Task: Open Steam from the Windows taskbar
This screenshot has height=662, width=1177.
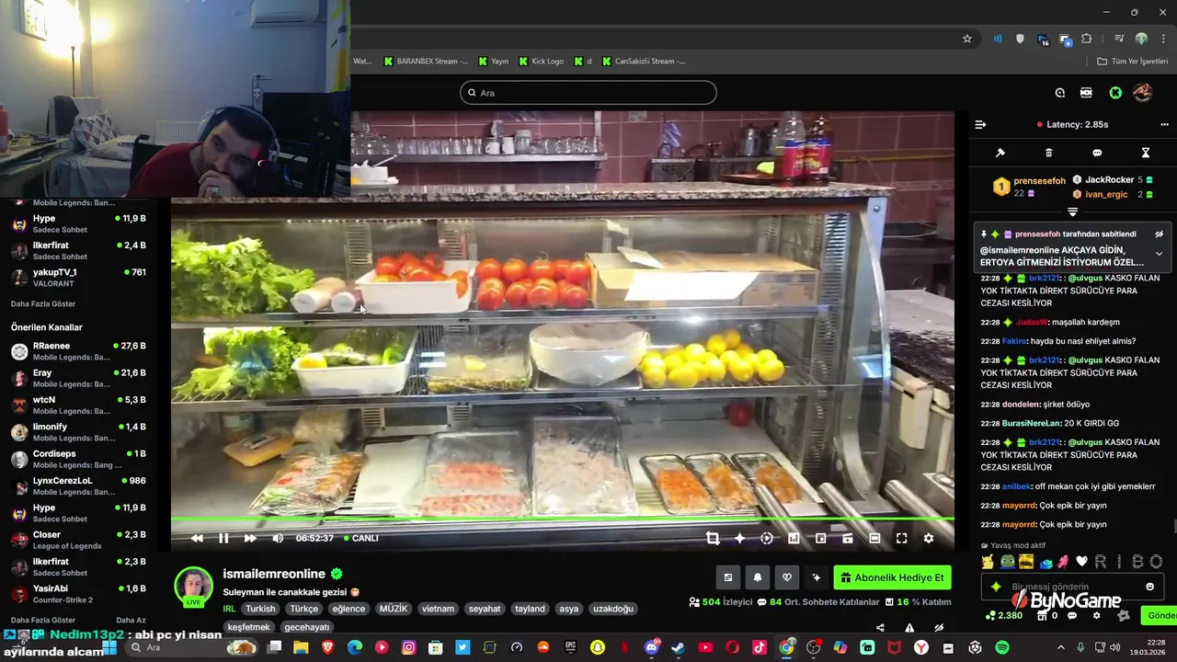Action: [x=678, y=647]
